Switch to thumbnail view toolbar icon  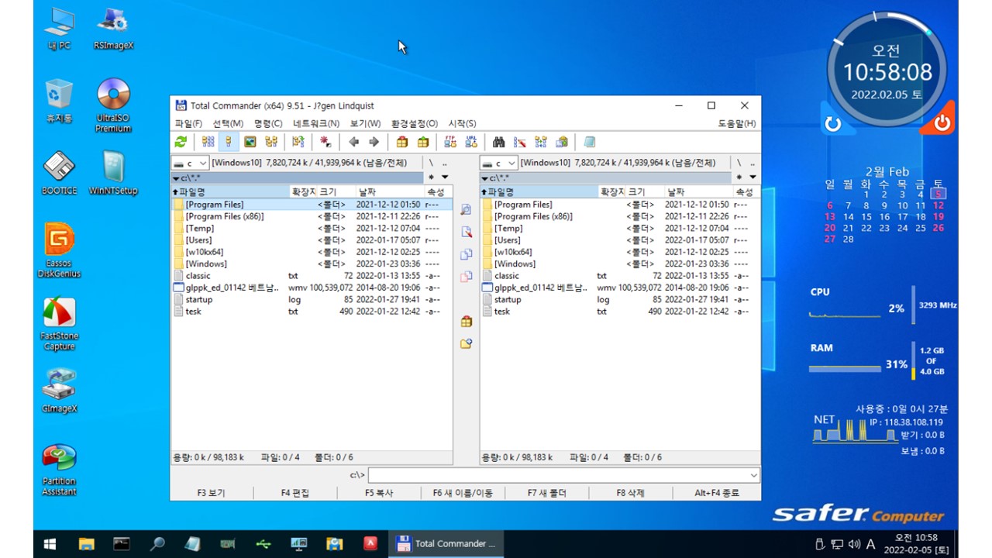pyautogui.click(x=250, y=142)
